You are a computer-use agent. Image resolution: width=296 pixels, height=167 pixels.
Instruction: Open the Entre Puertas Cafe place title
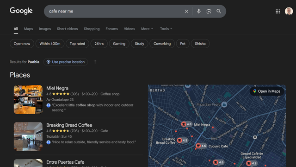point(65,162)
